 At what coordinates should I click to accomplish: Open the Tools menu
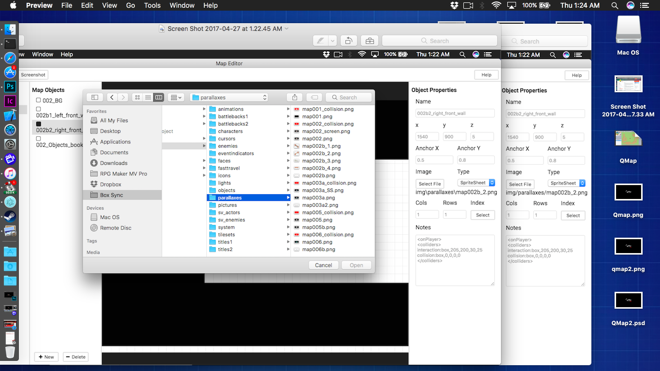pyautogui.click(x=152, y=5)
